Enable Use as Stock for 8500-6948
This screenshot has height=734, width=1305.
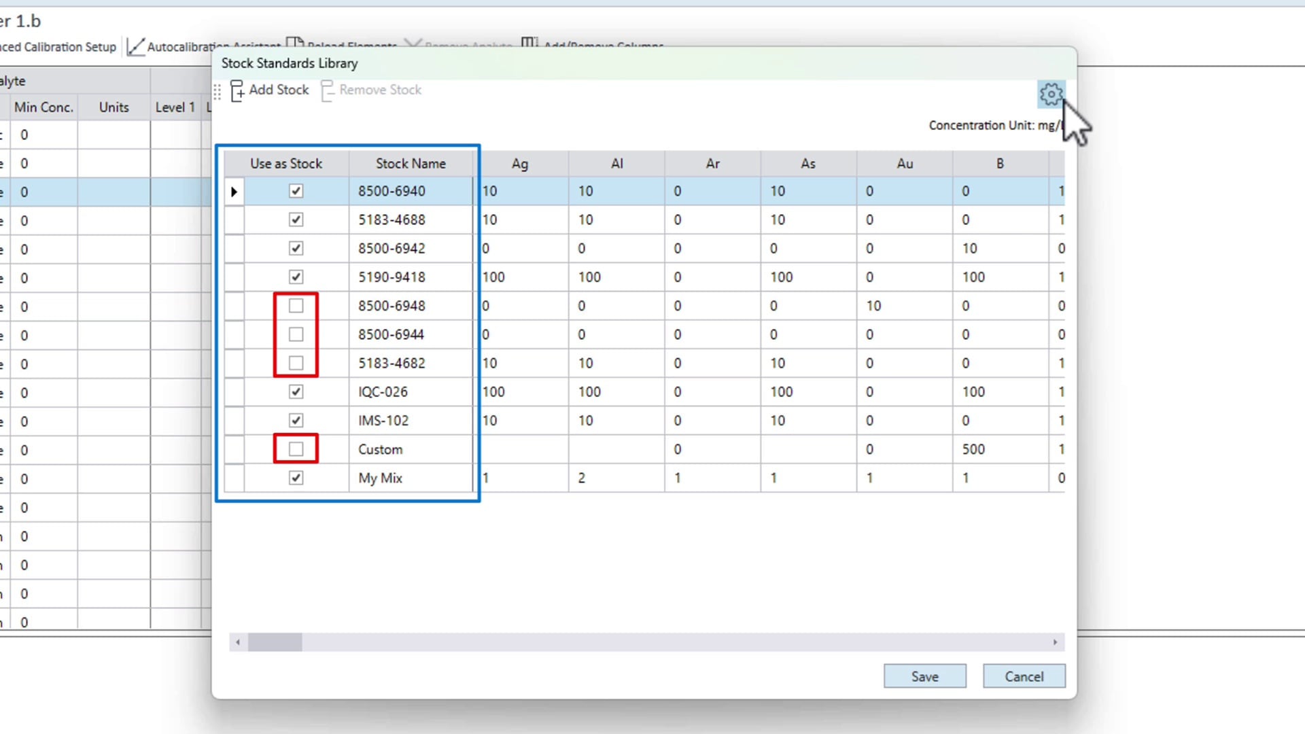pyautogui.click(x=296, y=305)
